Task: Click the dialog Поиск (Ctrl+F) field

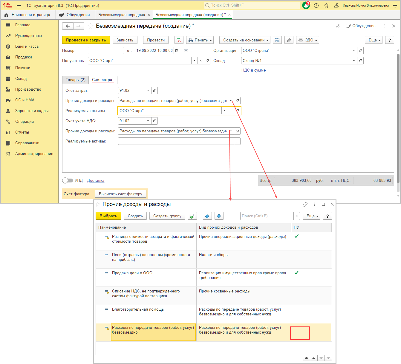Action: tap(267, 216)
